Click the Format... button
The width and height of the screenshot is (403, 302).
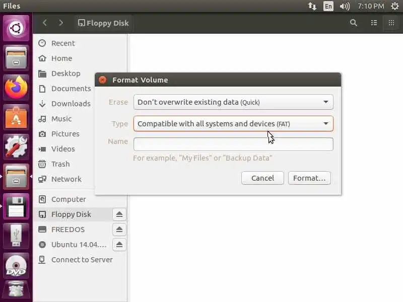309,178
